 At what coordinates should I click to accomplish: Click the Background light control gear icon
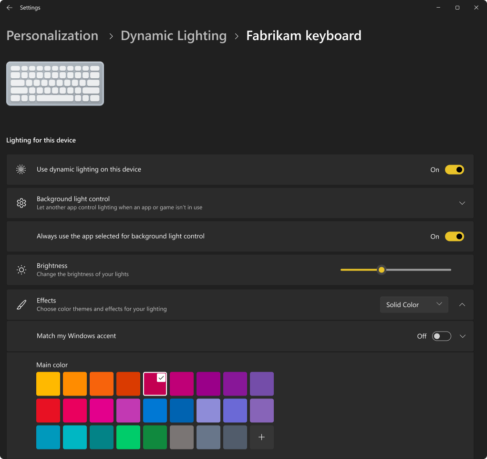21,203
